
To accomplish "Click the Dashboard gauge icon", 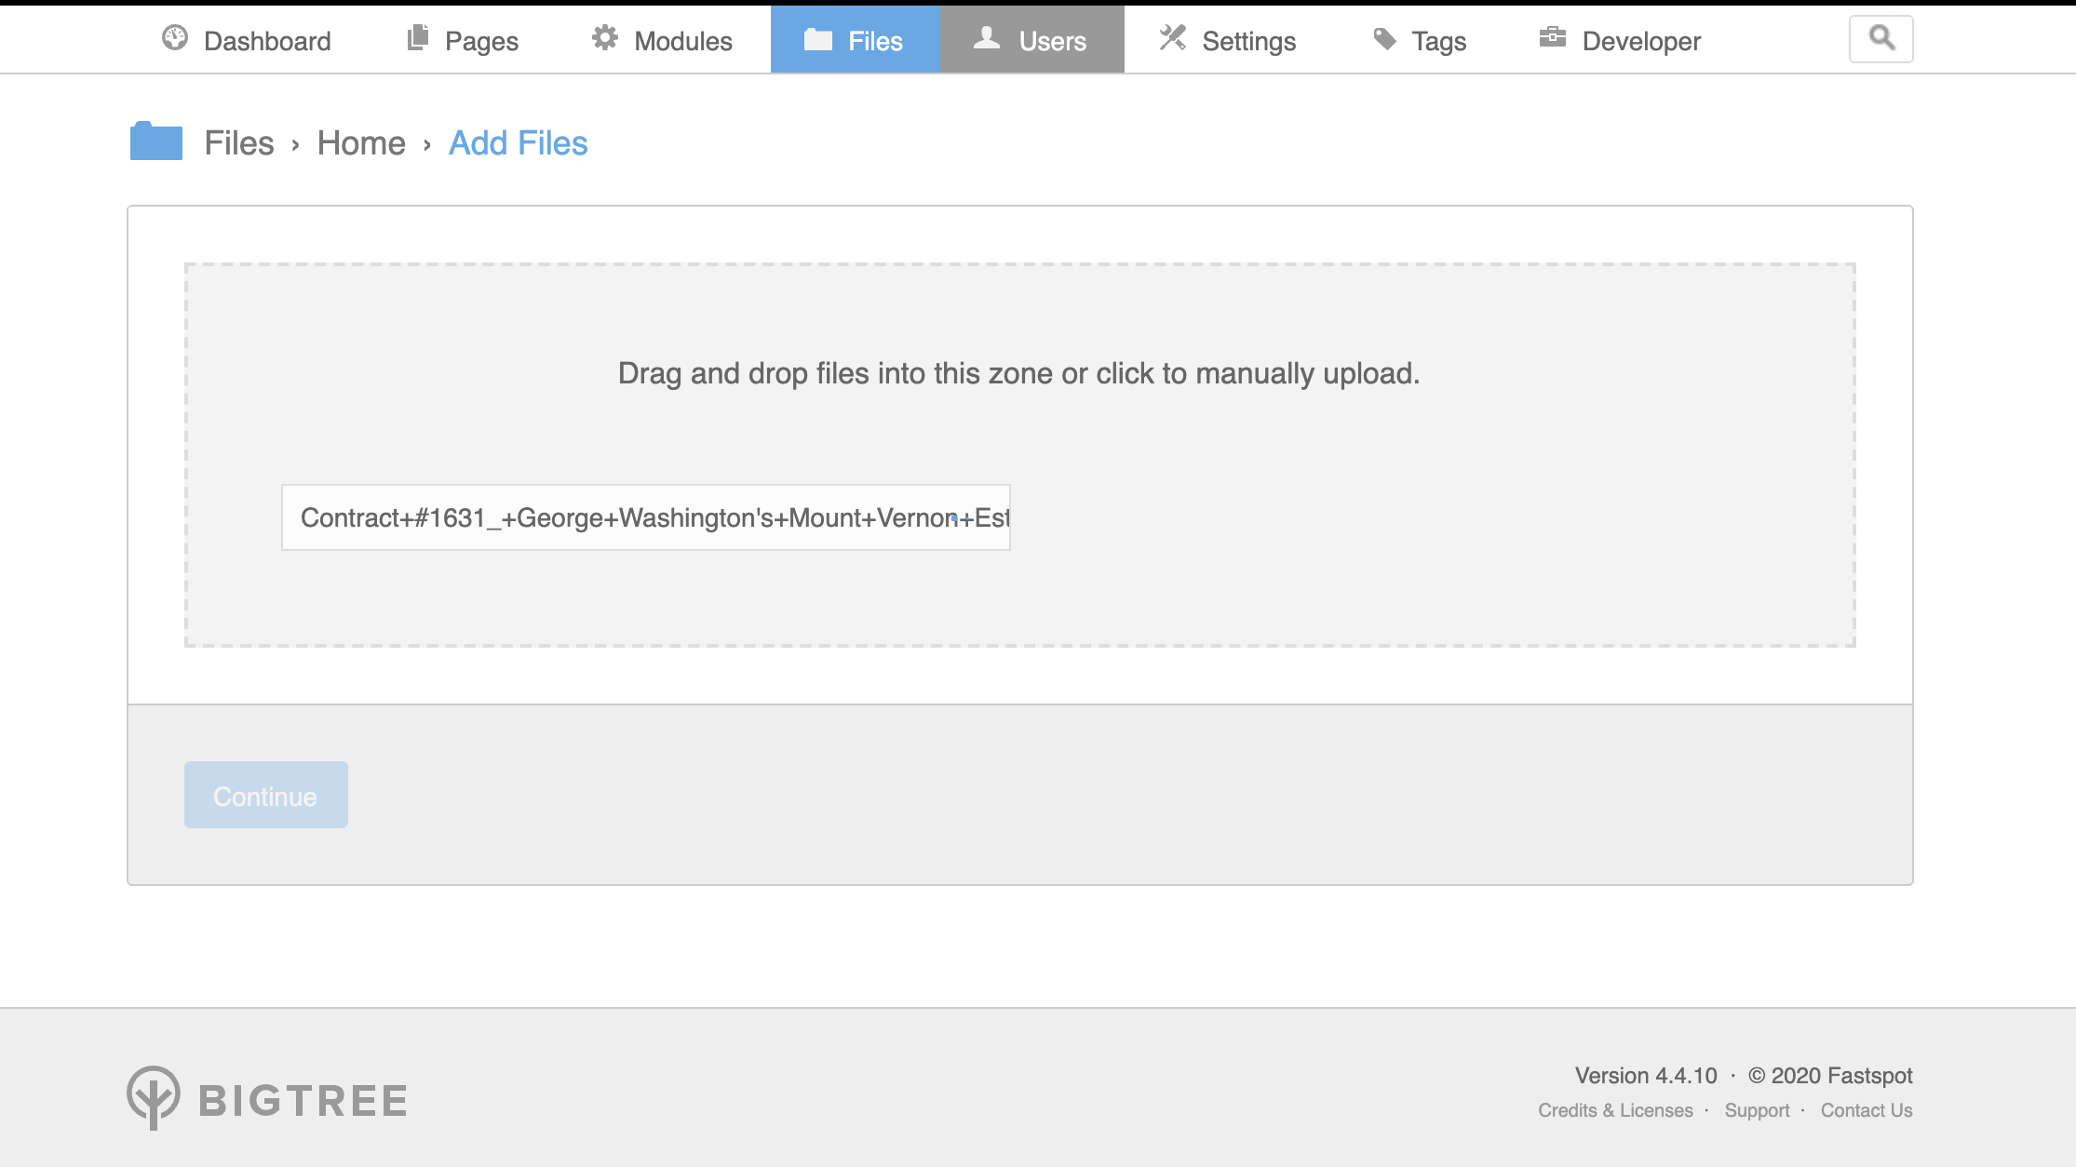I will click(174, 38).
